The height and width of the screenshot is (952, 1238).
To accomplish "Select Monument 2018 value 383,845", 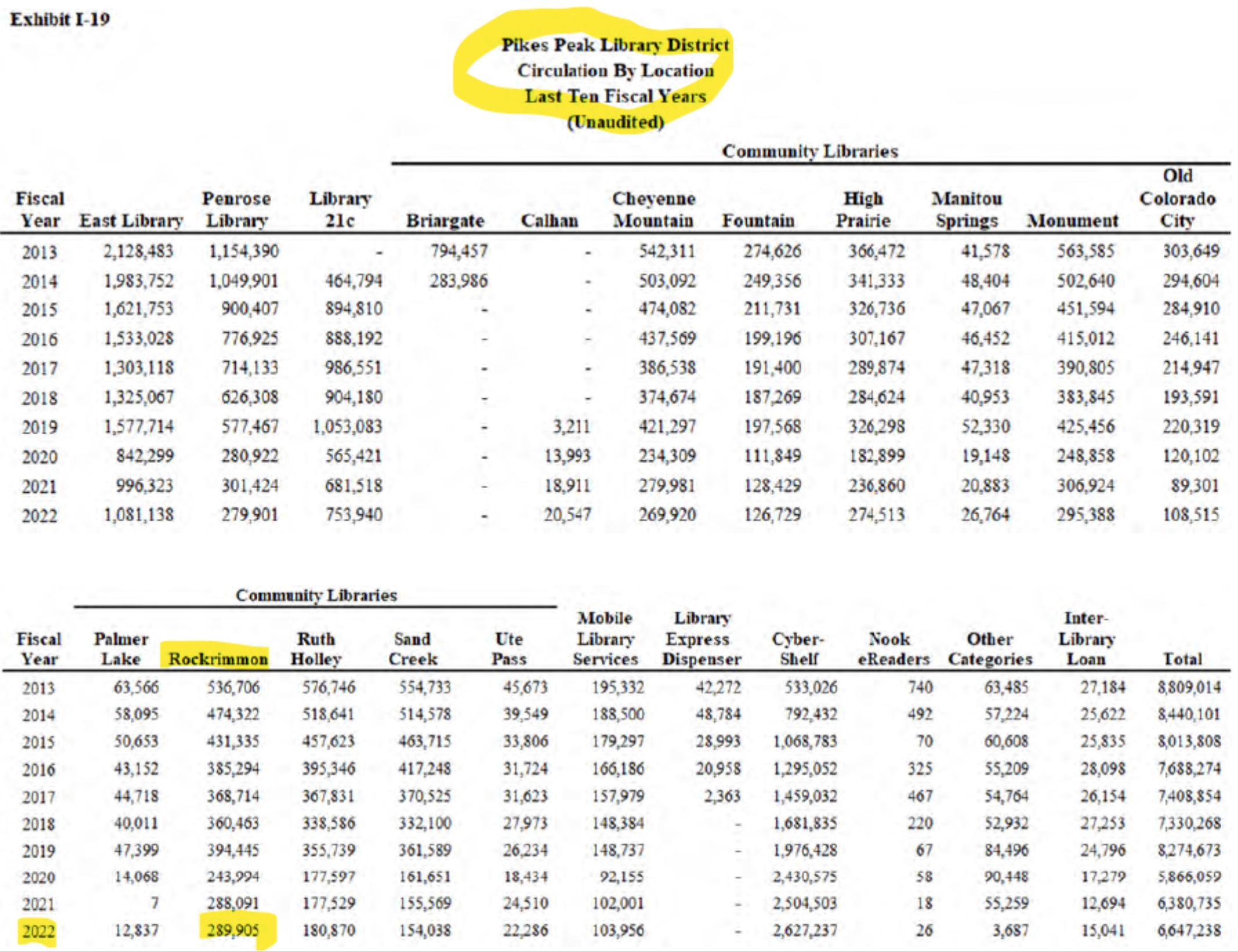I will pos(1085,397).
